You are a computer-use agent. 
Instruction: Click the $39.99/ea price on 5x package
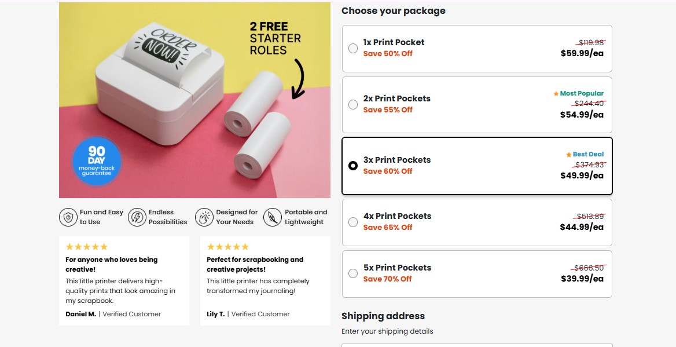[582, 279]
